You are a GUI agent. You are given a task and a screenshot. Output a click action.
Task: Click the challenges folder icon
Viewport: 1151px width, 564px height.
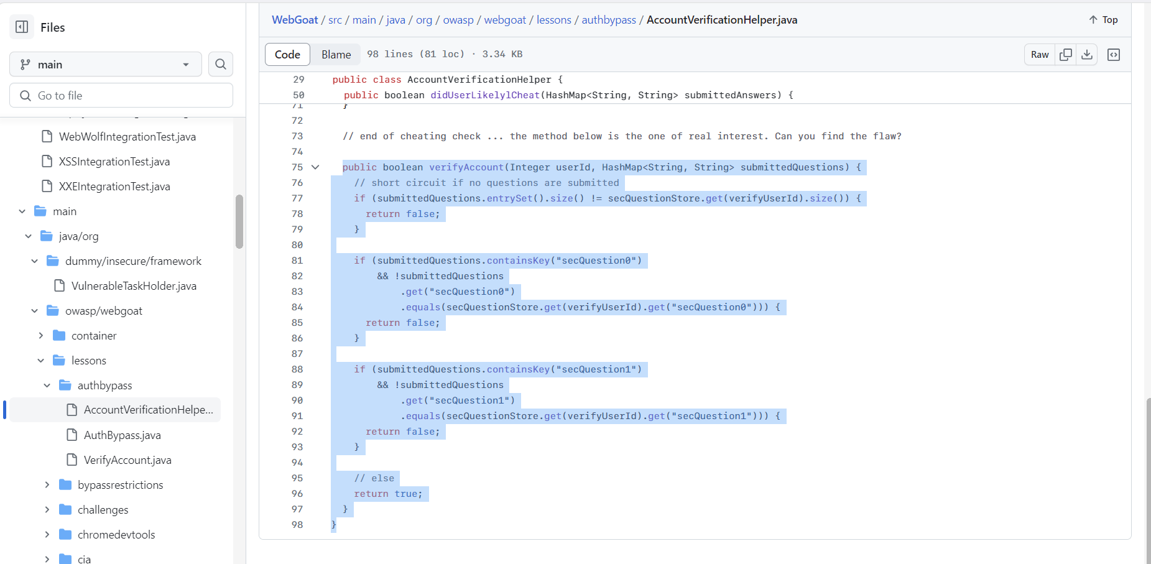65,509
